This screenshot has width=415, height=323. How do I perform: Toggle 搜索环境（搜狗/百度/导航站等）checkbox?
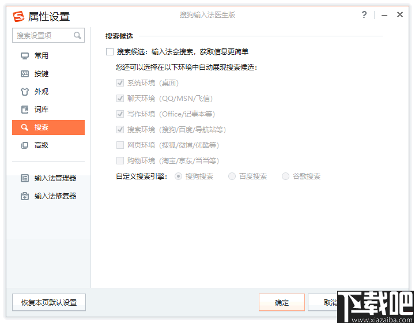point(120,129)
